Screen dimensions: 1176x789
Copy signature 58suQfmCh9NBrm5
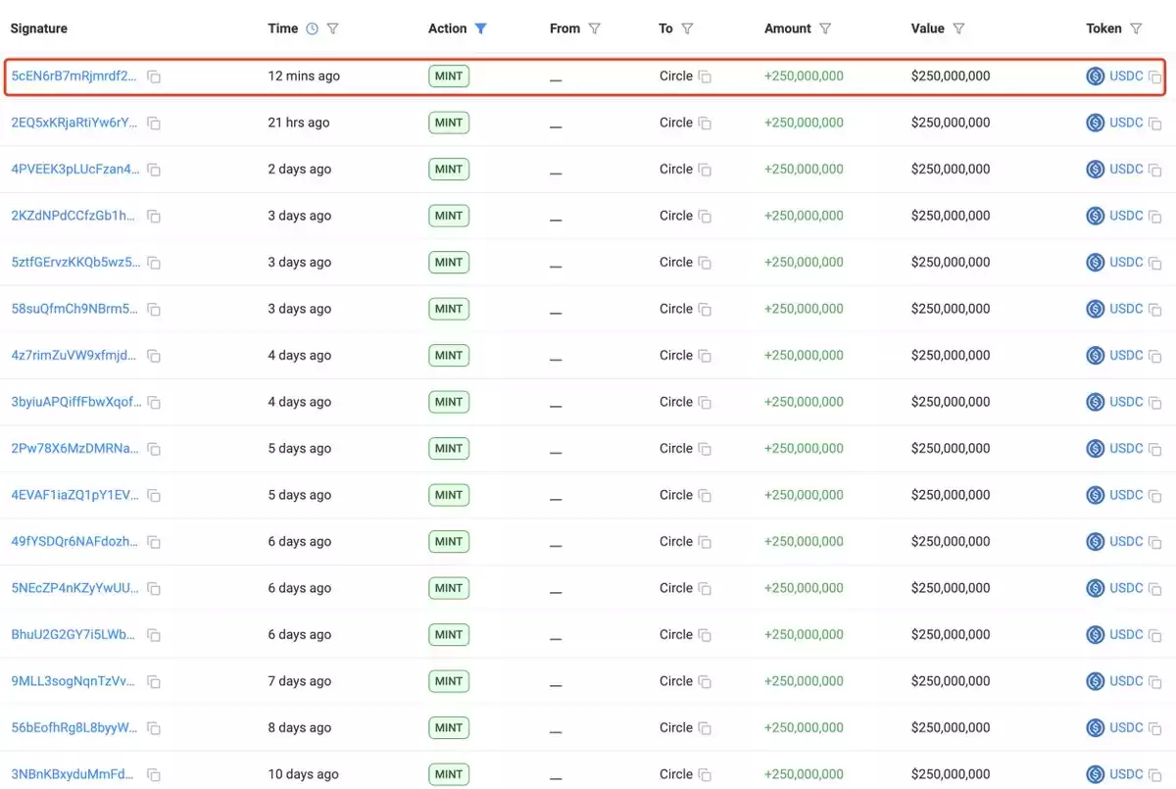(x=154, y=310)
